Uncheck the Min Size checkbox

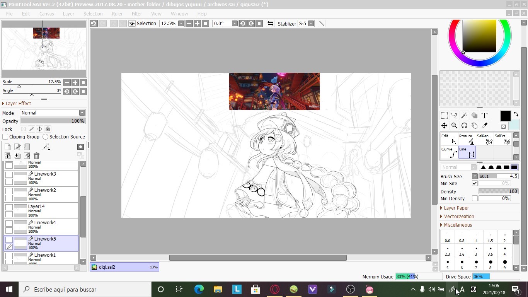pyautogui.click(x=475, y=183)
